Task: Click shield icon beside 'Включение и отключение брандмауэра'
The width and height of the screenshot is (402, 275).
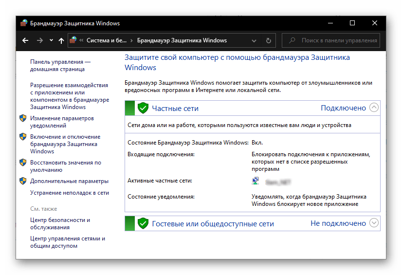Action: 23,137
